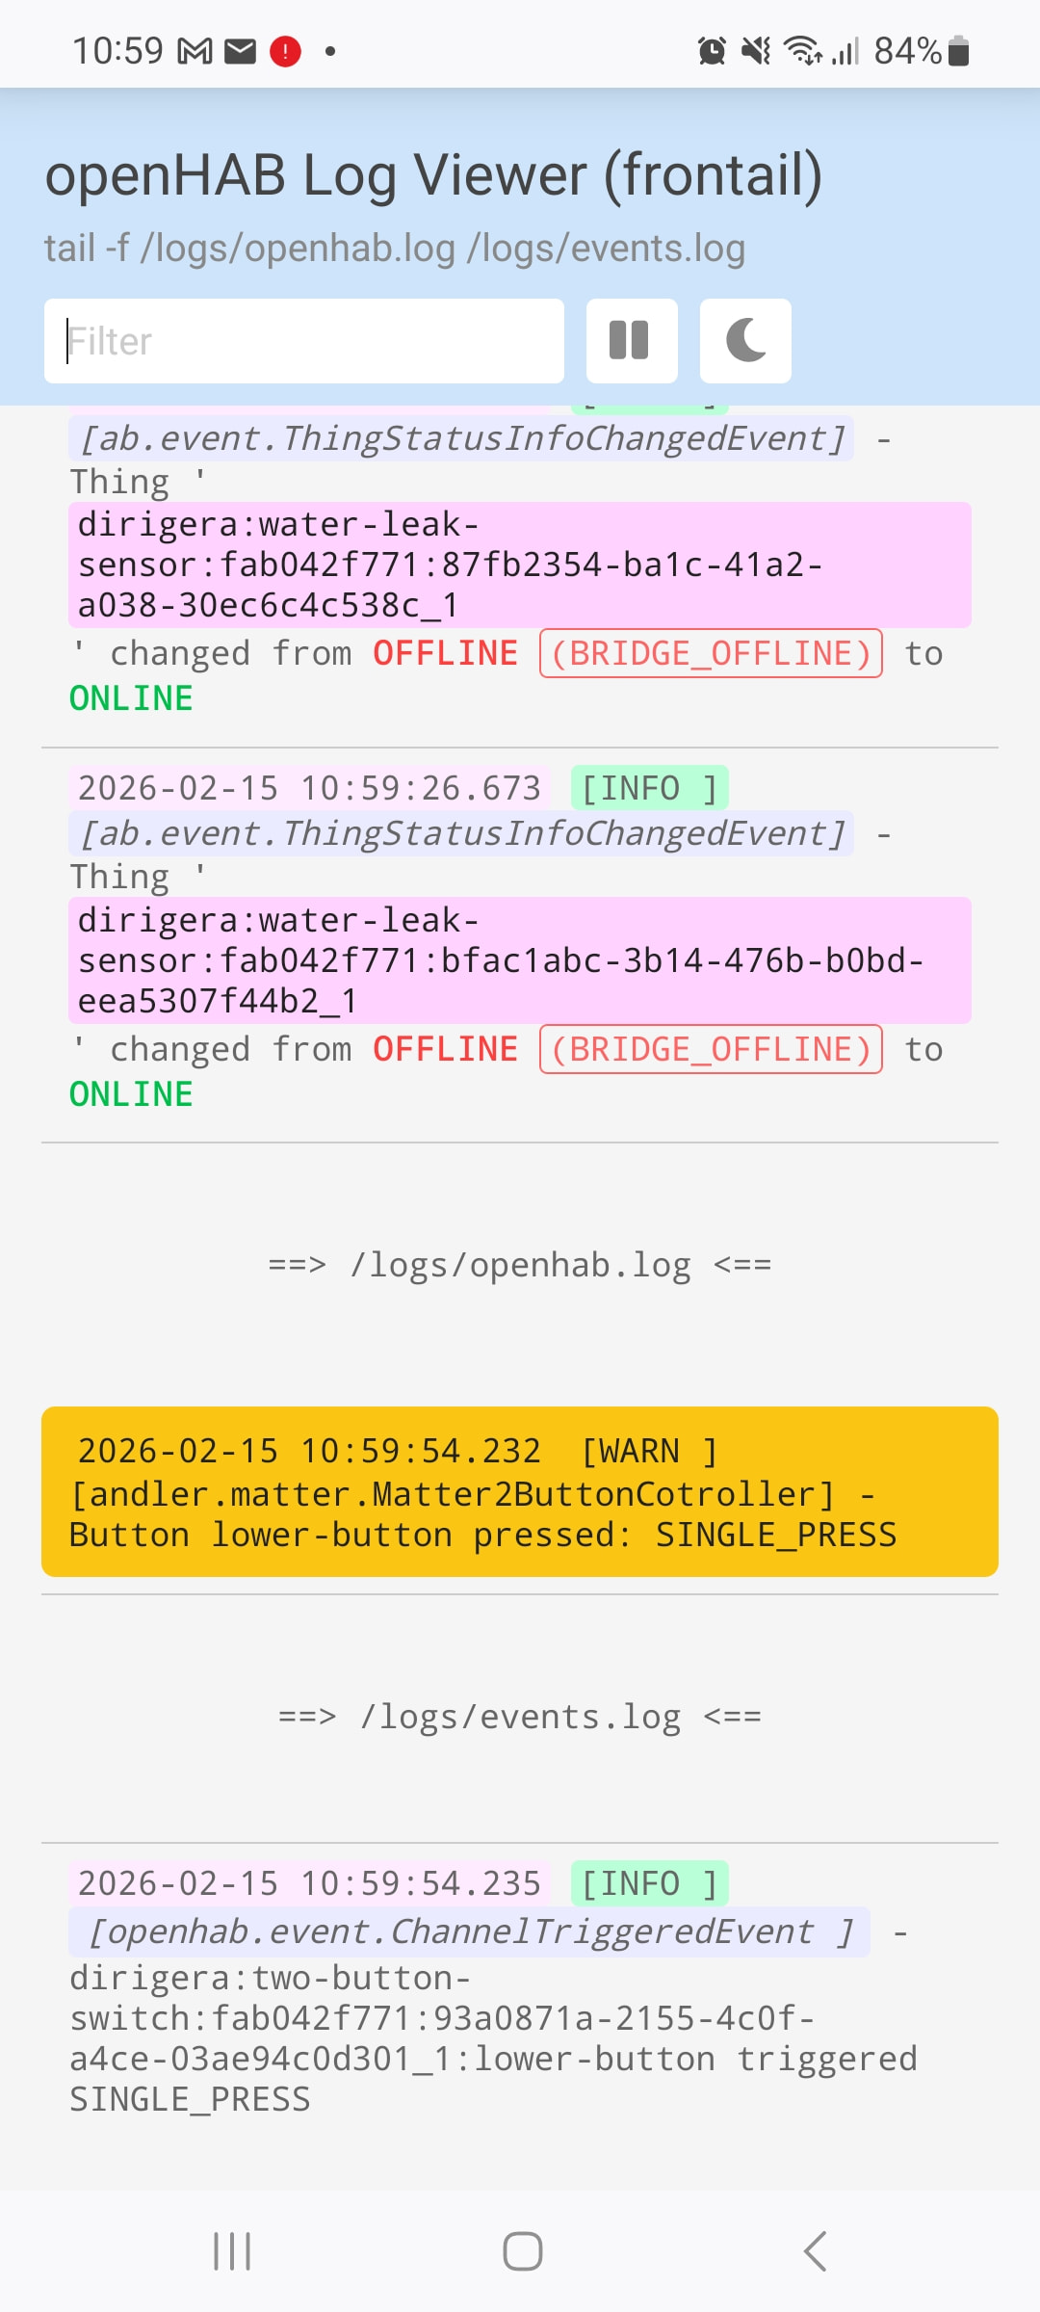Click BRIDGE_OFFLINE tag in 87fb2354 entry
1040x2312 pixels.
point(711,653)
